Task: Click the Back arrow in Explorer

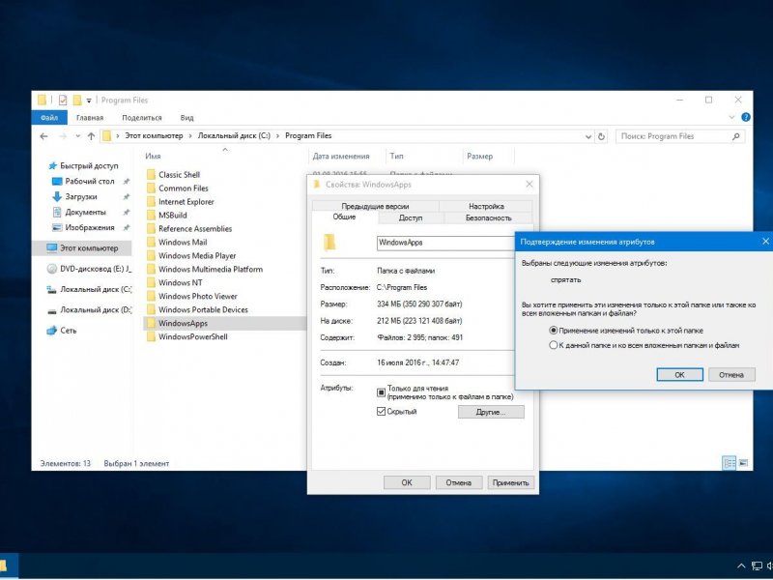Action: pyautogui.click(x=43, y=136)
